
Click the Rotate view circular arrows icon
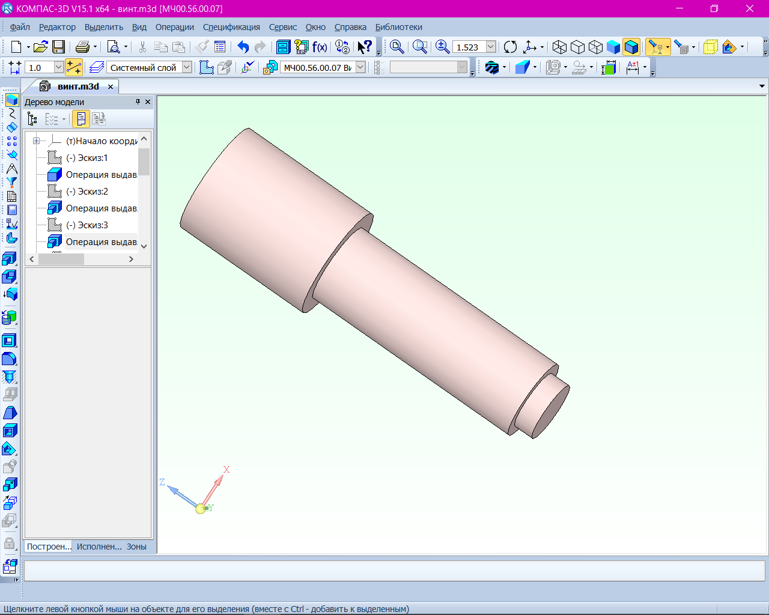[x=511, y=47]
